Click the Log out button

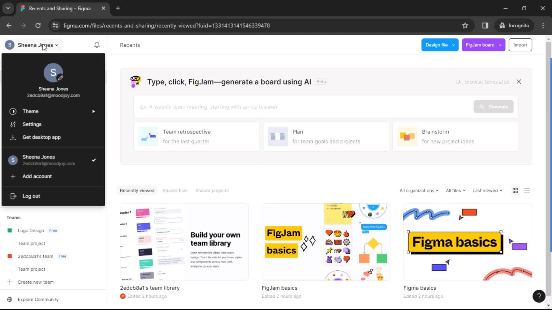31,196
